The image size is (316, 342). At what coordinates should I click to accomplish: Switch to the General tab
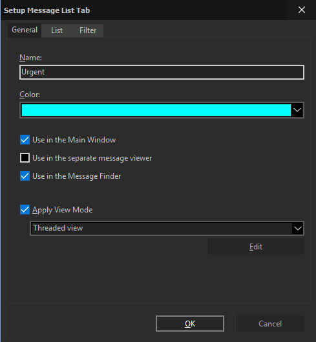[x=25, y=30]
